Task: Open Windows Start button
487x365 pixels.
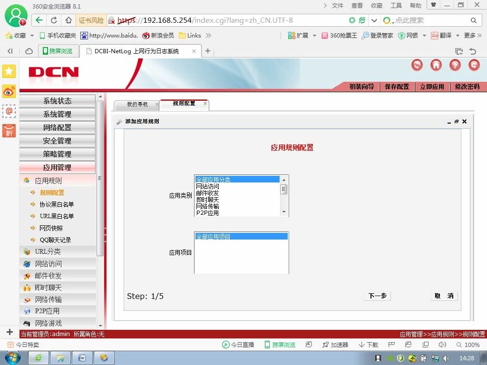Action: (x=12, y=358)
